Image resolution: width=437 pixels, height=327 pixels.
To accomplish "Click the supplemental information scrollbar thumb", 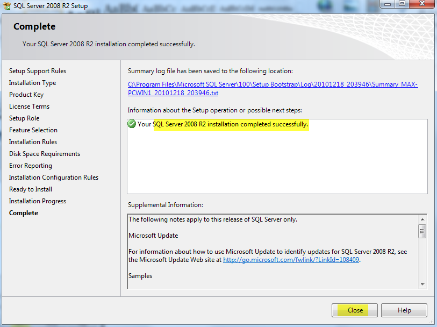I will coord(422,231).
